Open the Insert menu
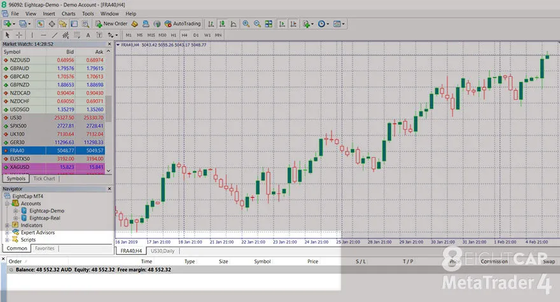560x302 pixels. tap(49, 13)
